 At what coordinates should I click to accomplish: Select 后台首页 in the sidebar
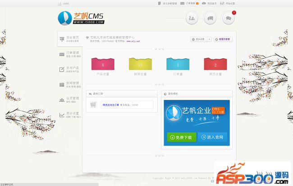[70, 39]
